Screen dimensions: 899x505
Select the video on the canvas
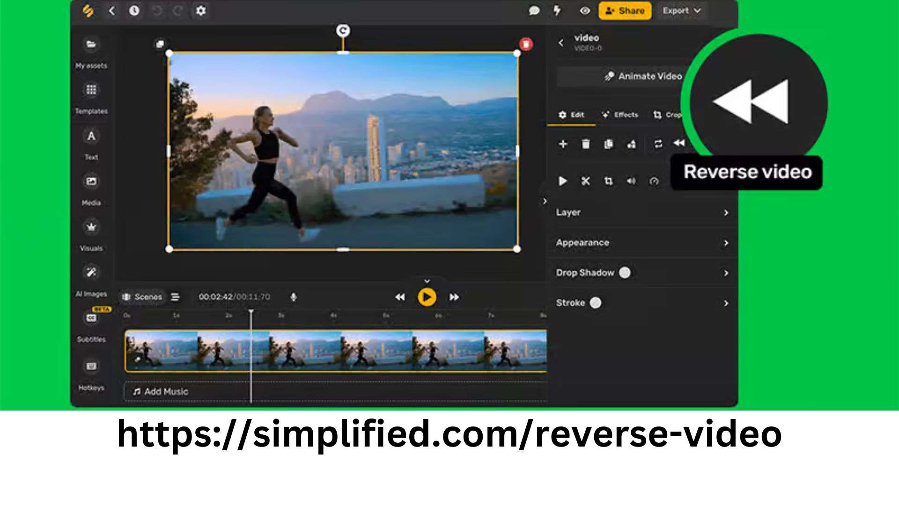[343, 151]
